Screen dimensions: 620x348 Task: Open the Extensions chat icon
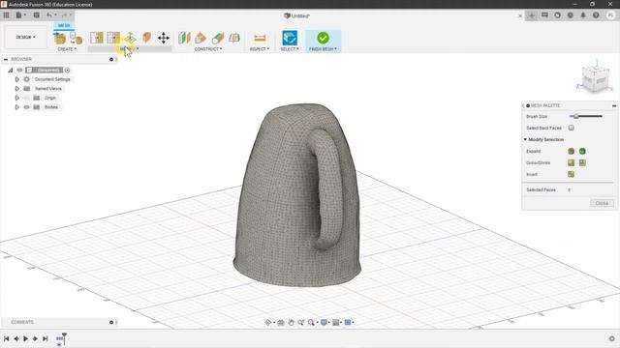tap(544, 15)
